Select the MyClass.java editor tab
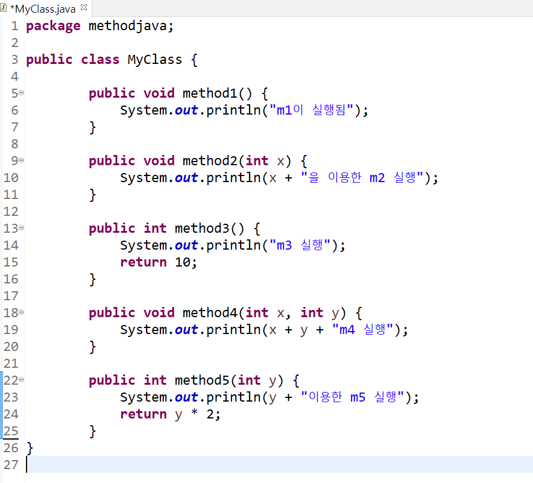 pyautogui.click(x=45, y=8)
